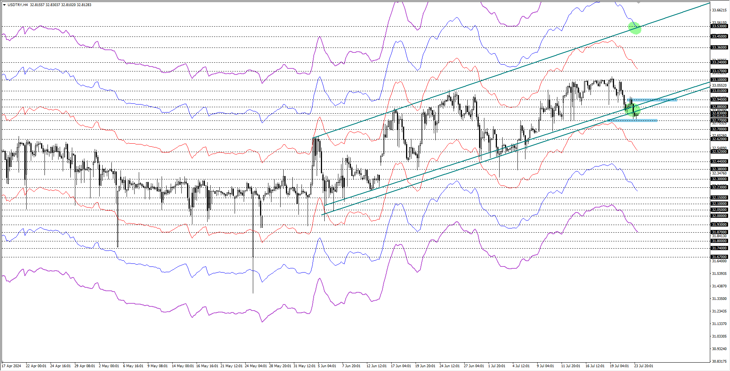Click the 32.10000 price level label
The image size is (730, 371).
point(719,204)
